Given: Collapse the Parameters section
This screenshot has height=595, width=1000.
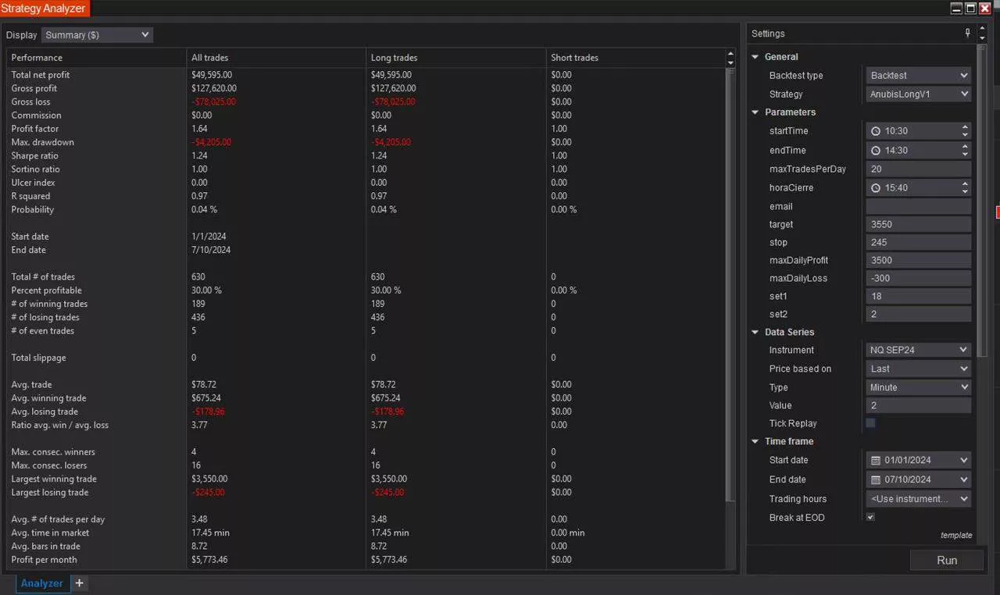Looking at the screenshot, I should pyautogui.click(x=755, y=112).
